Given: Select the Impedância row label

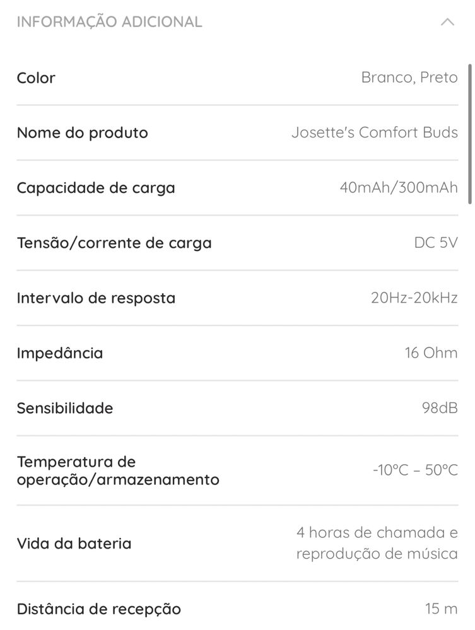Looking at the screenshot, I should (x=60, y=353).
